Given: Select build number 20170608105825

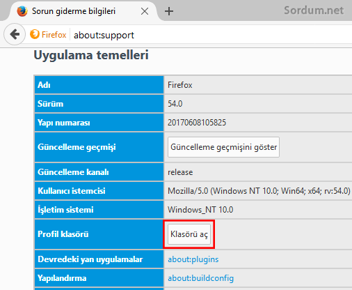Looking at the screenshot, I should point(197,123).
